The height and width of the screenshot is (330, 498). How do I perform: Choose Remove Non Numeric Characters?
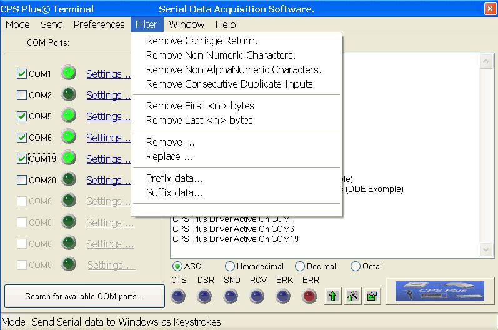tap(237, 55)
